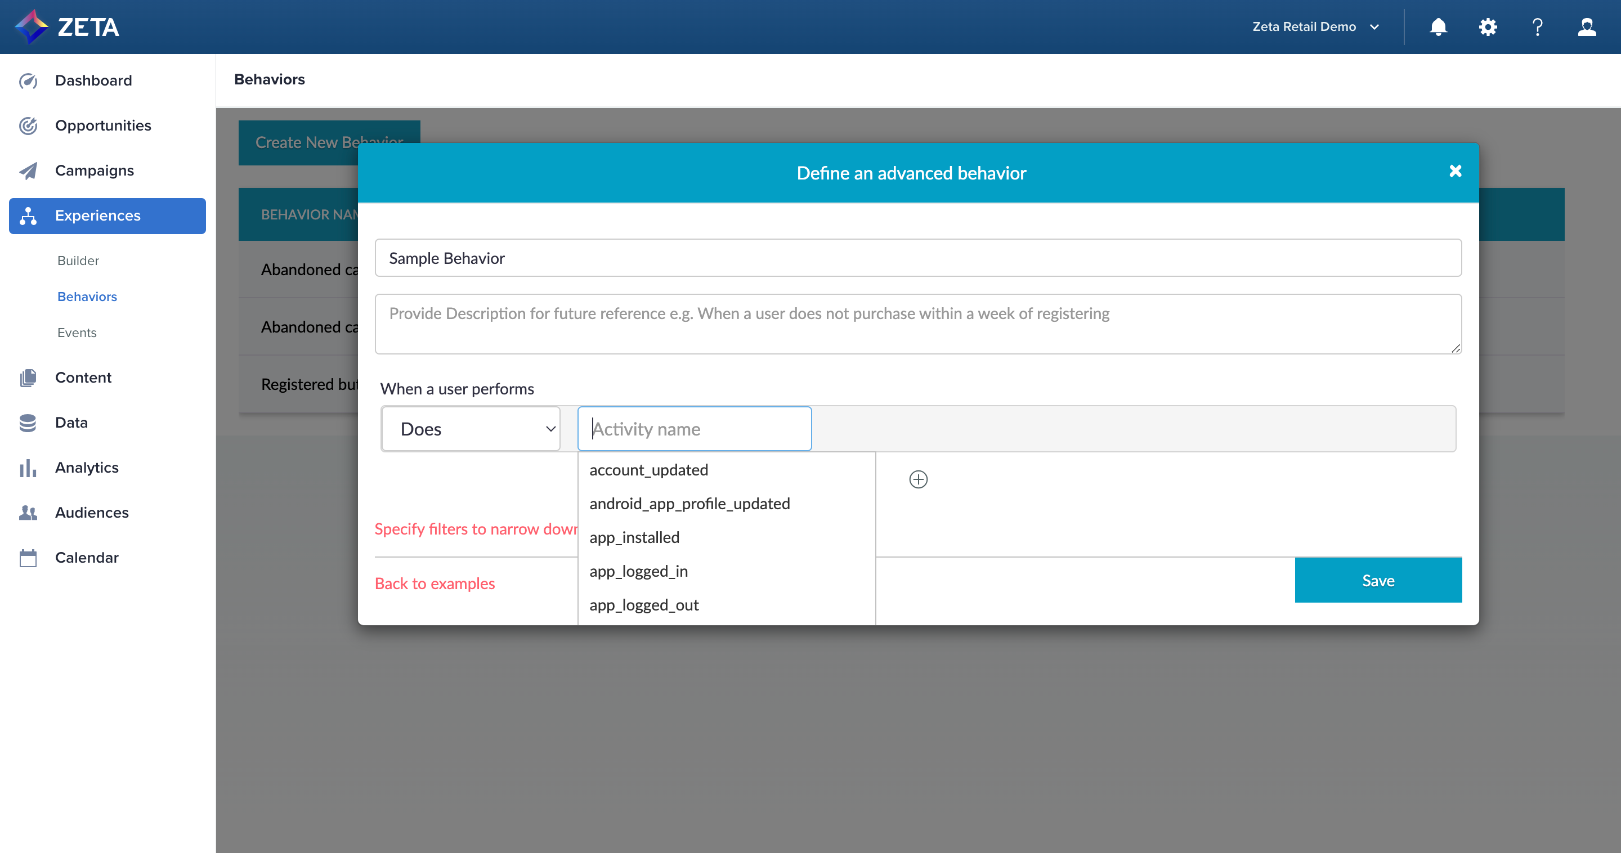The image size is (1621, 853).
Task: Click the Zeta logo in header
Action: pyautogui.click(x=67, y=27)
